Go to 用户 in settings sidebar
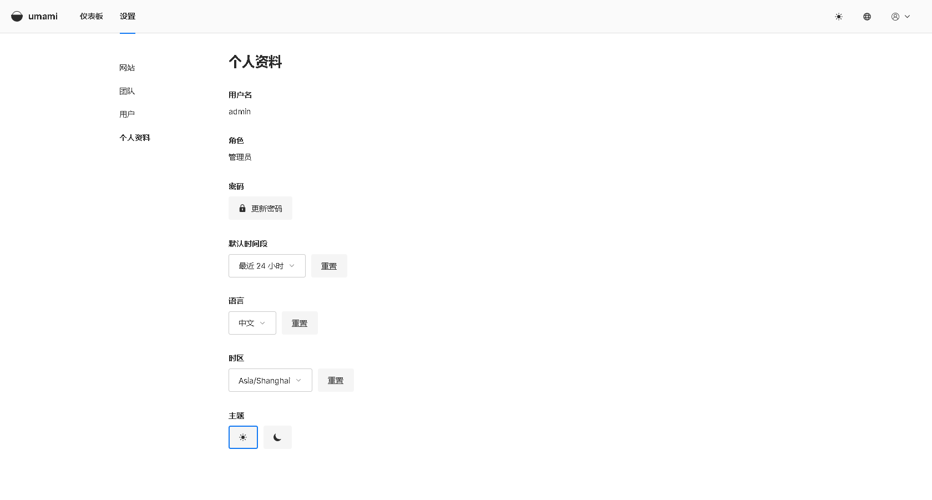Screen dimensions: 932x500 pyautogui.click(x=127, y=114)
